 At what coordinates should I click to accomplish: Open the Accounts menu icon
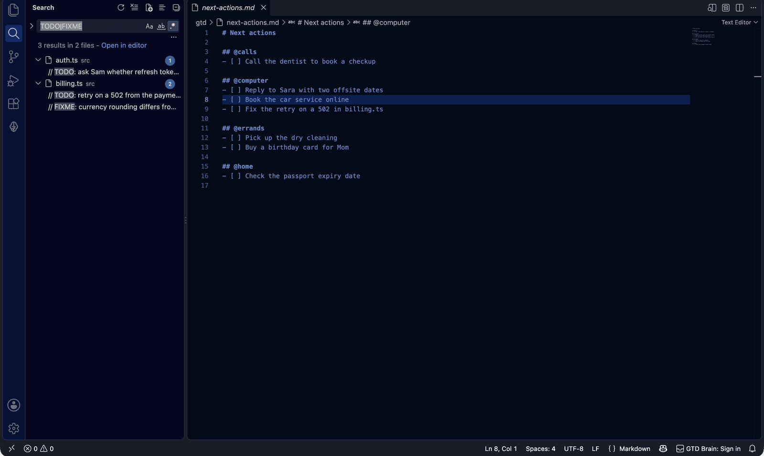13,405
